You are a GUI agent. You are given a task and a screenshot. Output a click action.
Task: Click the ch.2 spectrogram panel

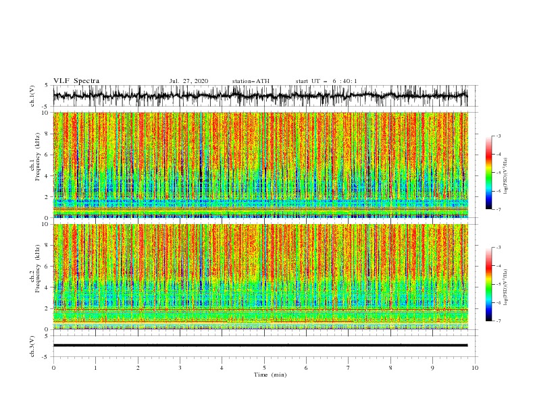click(x=260, y=277)
